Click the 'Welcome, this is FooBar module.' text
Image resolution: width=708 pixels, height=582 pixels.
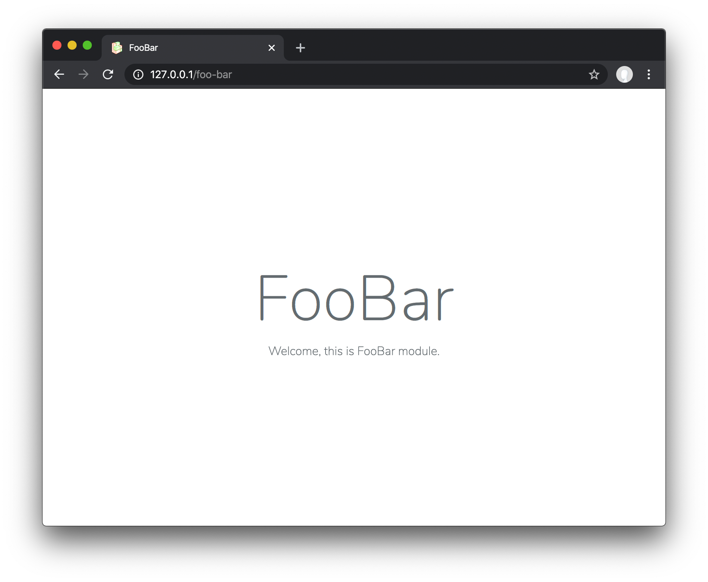click(354, 351)
